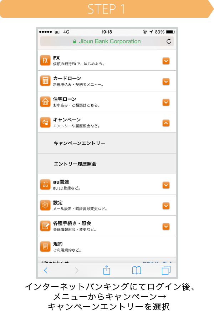Expand the カードローン menu arrow
214x312 pixels.
click(x=166, y=81)
